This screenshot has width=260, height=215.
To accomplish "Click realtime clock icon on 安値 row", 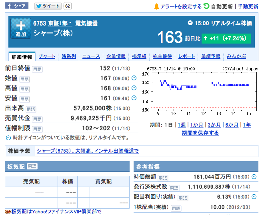I will click(x=134, y=98).
